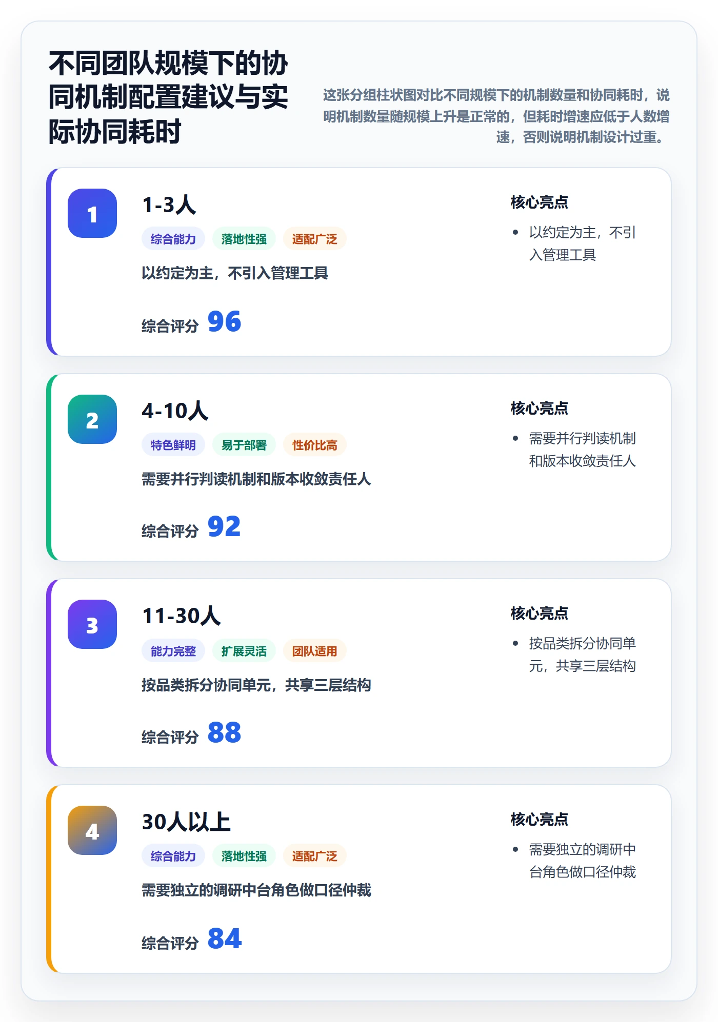Click description 按品类拆分协同单元，共享三层结构 under the tags

pos(256,685)
